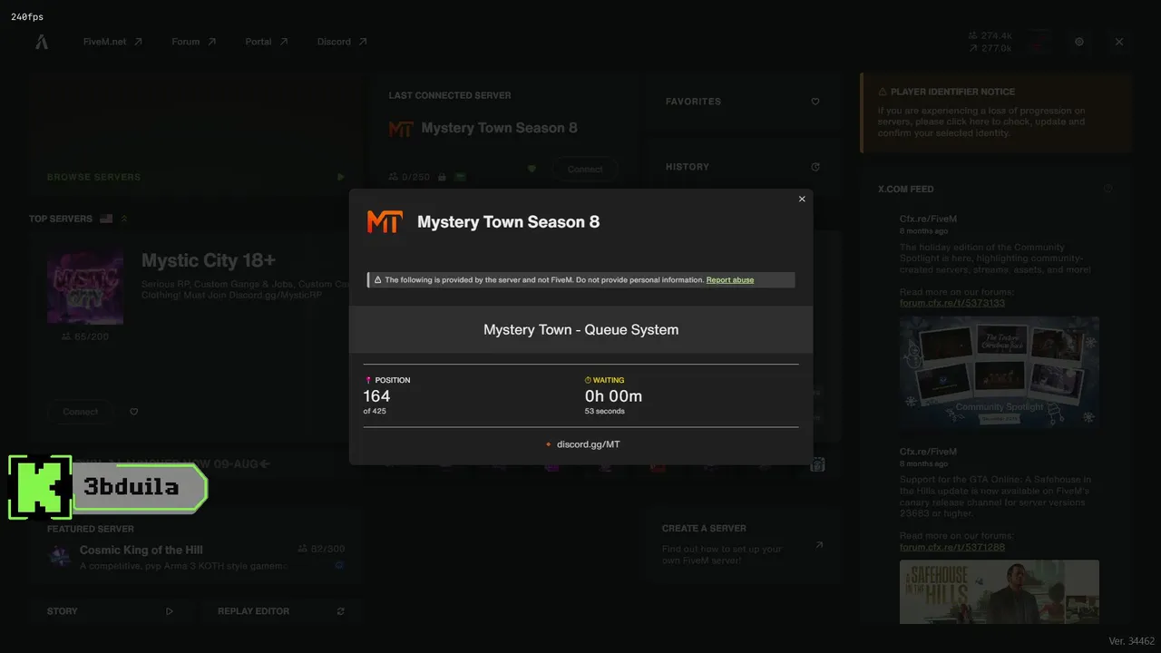Connect to last connected Mystery Town server

click(x=585, y=169)
